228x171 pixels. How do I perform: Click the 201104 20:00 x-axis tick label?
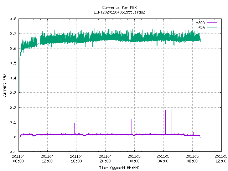(105, 159)
